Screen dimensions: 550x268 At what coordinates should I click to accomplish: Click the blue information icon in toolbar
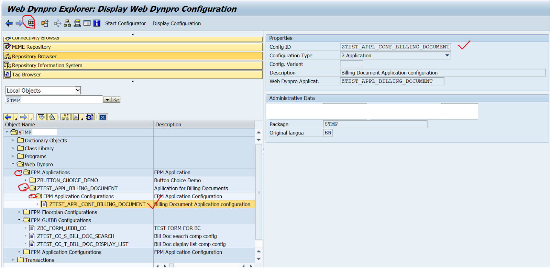pos(97,23)
